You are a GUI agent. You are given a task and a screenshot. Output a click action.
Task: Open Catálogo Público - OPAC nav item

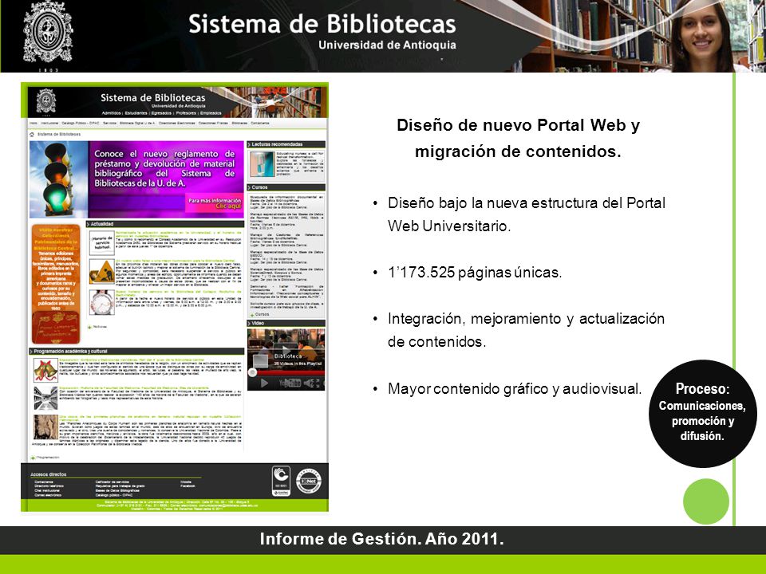click(x=81, y=123)
